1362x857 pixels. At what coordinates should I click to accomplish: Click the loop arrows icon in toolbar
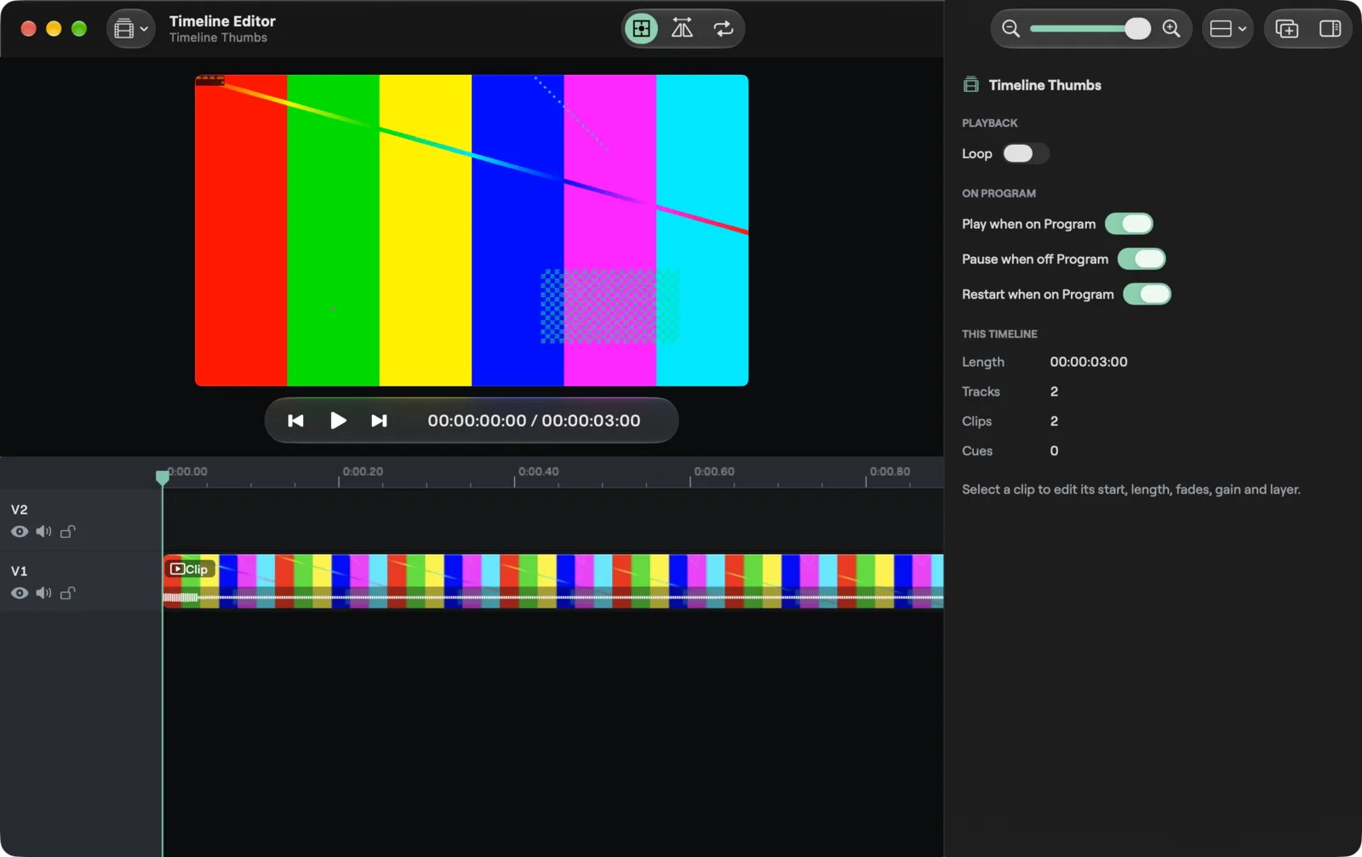click(723, 29)
